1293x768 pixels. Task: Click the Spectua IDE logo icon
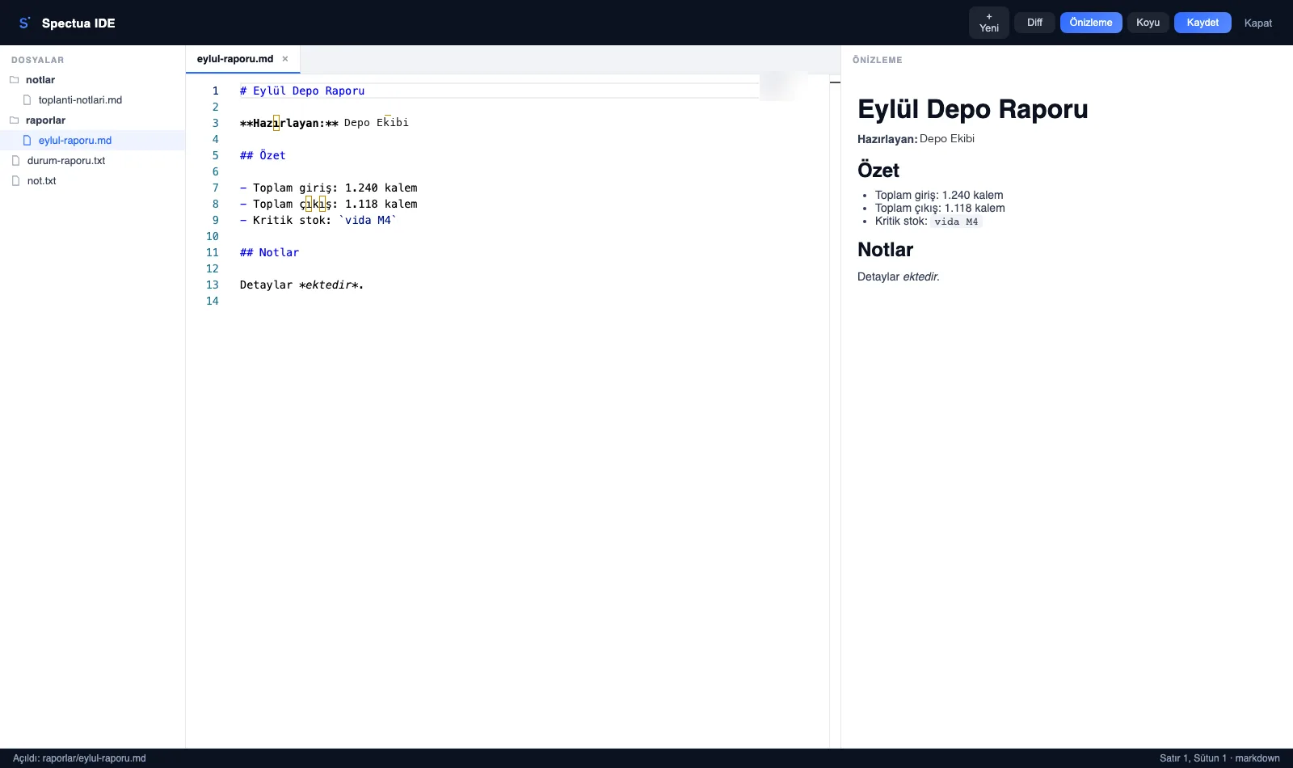click(x=24, y=23)
